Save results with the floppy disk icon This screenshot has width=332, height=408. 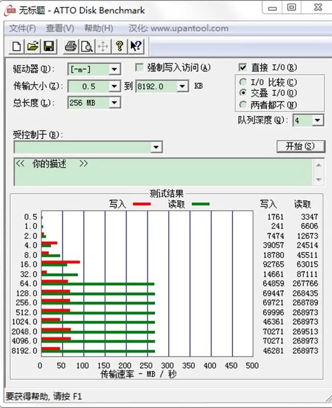point(49,46)
